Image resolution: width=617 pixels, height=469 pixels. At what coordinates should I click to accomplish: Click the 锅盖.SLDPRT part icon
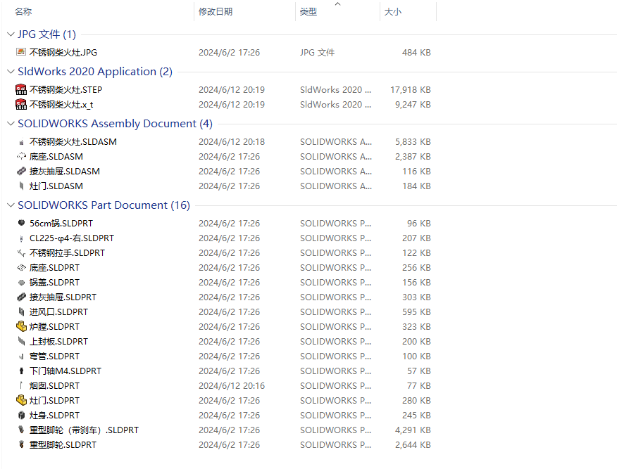coord(21,283)
